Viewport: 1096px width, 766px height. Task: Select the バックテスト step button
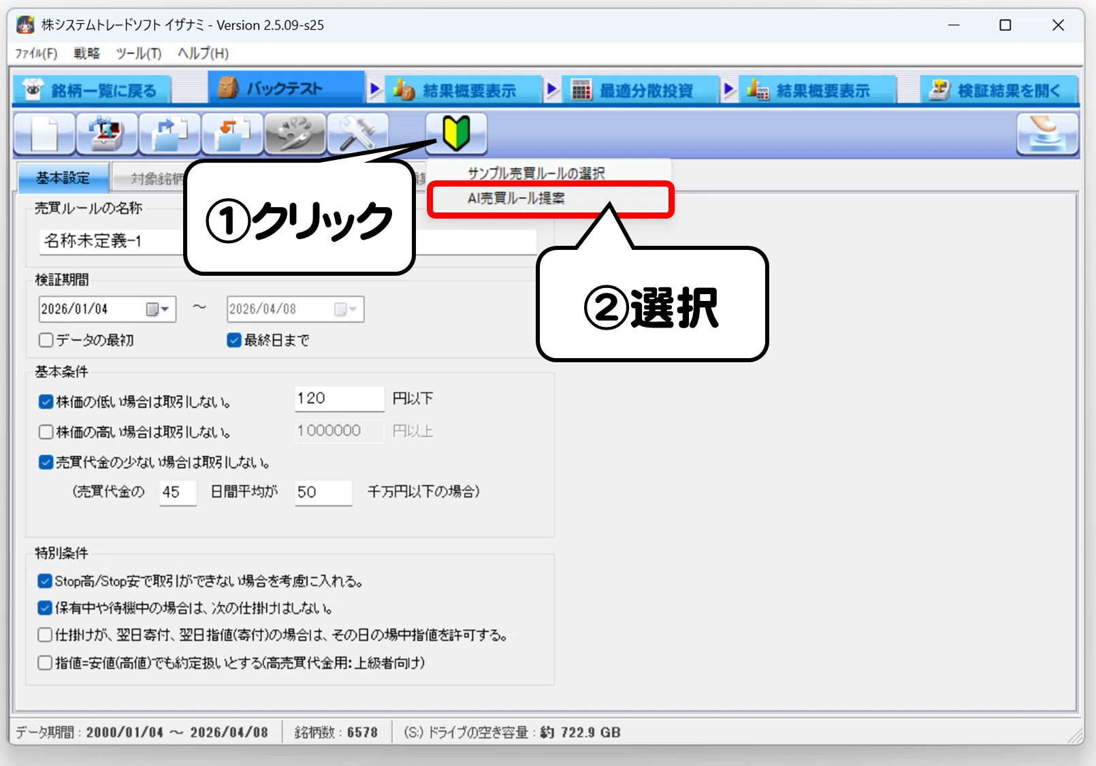(x=286, y=89)
